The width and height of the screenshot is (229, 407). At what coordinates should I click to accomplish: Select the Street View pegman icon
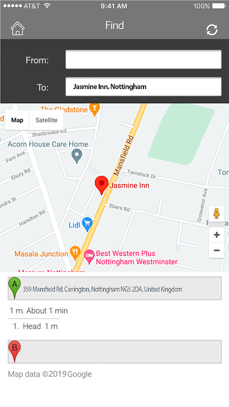(x=216, y=214)
